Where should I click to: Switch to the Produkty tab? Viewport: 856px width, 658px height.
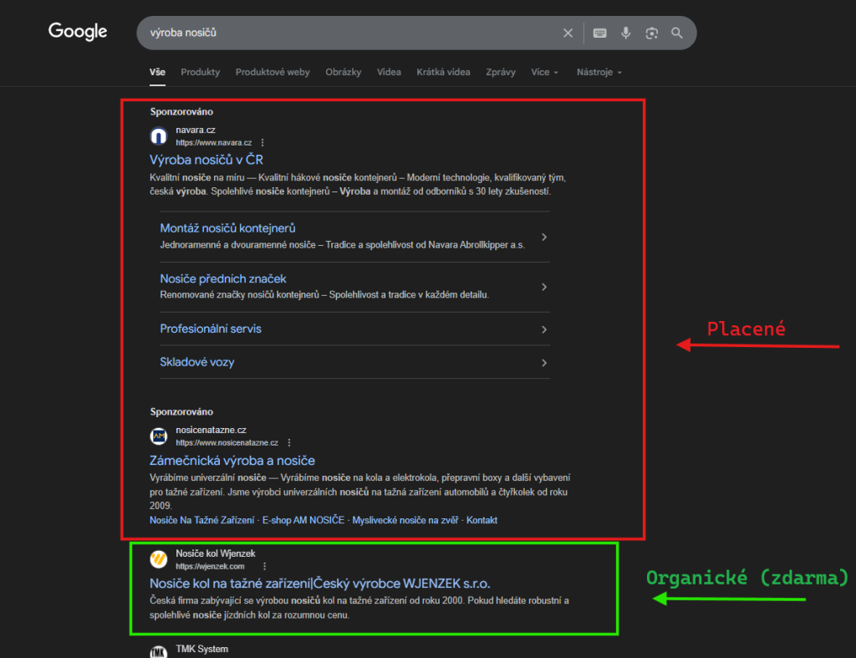(200, 72)
